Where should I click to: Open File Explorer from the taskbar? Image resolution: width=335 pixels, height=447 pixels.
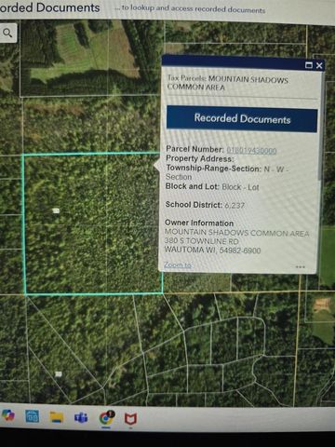(57, 417)
